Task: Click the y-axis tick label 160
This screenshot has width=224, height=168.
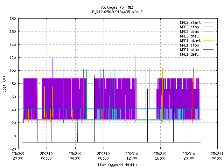Action: pos(13,31)
